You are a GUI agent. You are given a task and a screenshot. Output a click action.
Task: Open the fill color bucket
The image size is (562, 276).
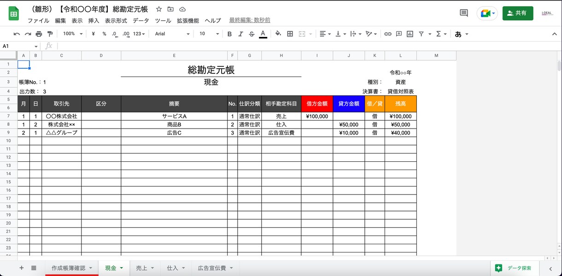click(278, 34)
